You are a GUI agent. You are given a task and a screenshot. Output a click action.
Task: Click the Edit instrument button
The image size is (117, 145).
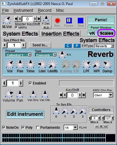[x=25, y=114]
